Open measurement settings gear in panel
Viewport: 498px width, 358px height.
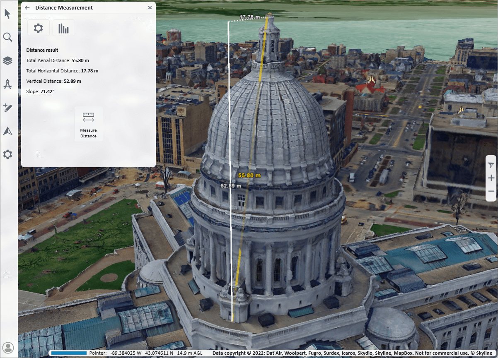click(39, 28)
